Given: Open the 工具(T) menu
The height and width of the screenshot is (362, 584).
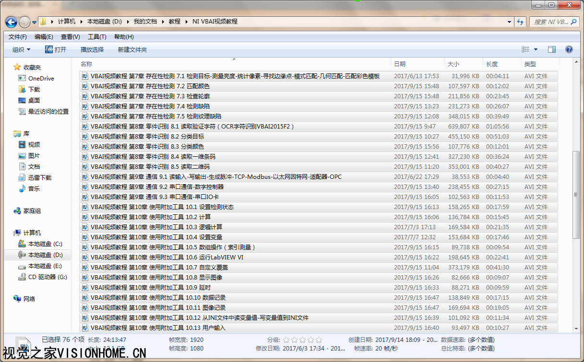Looking at the screenshot, I should click(96, 37).
